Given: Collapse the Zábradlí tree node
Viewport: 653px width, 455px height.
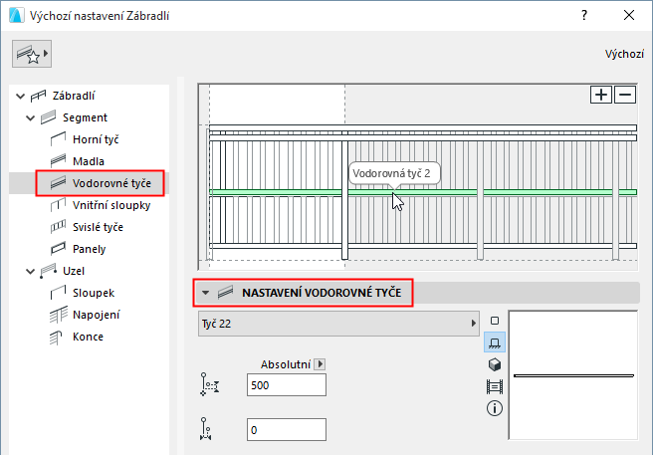Looking at the screenshot, I should click(x=20, y=97).
